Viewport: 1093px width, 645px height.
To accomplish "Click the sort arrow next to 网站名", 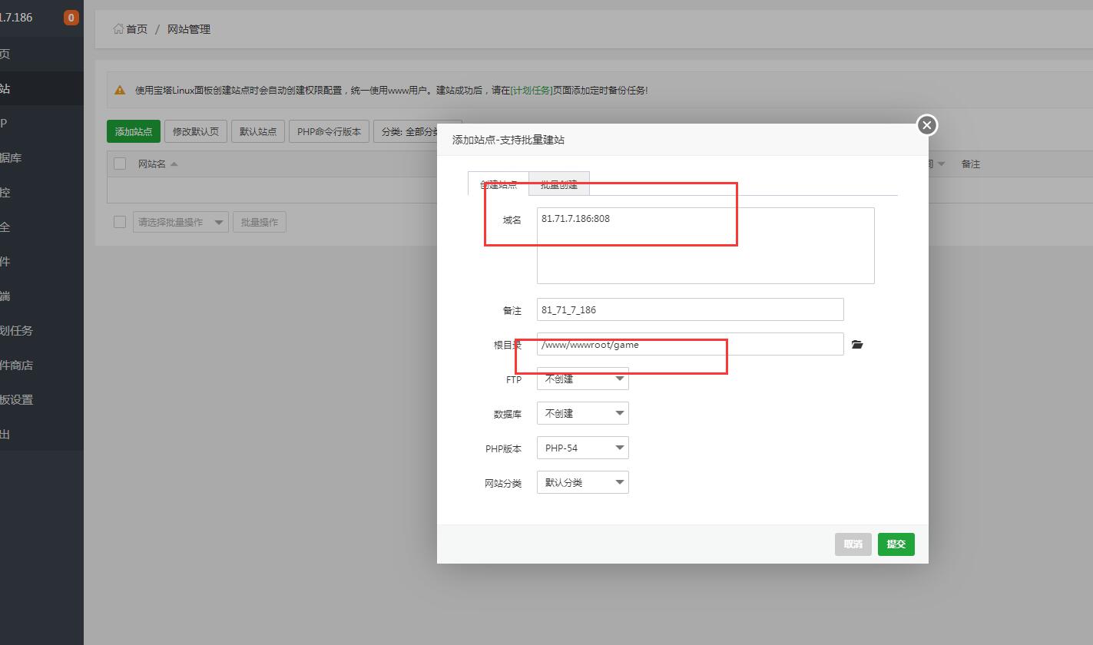I will point(174,164).
